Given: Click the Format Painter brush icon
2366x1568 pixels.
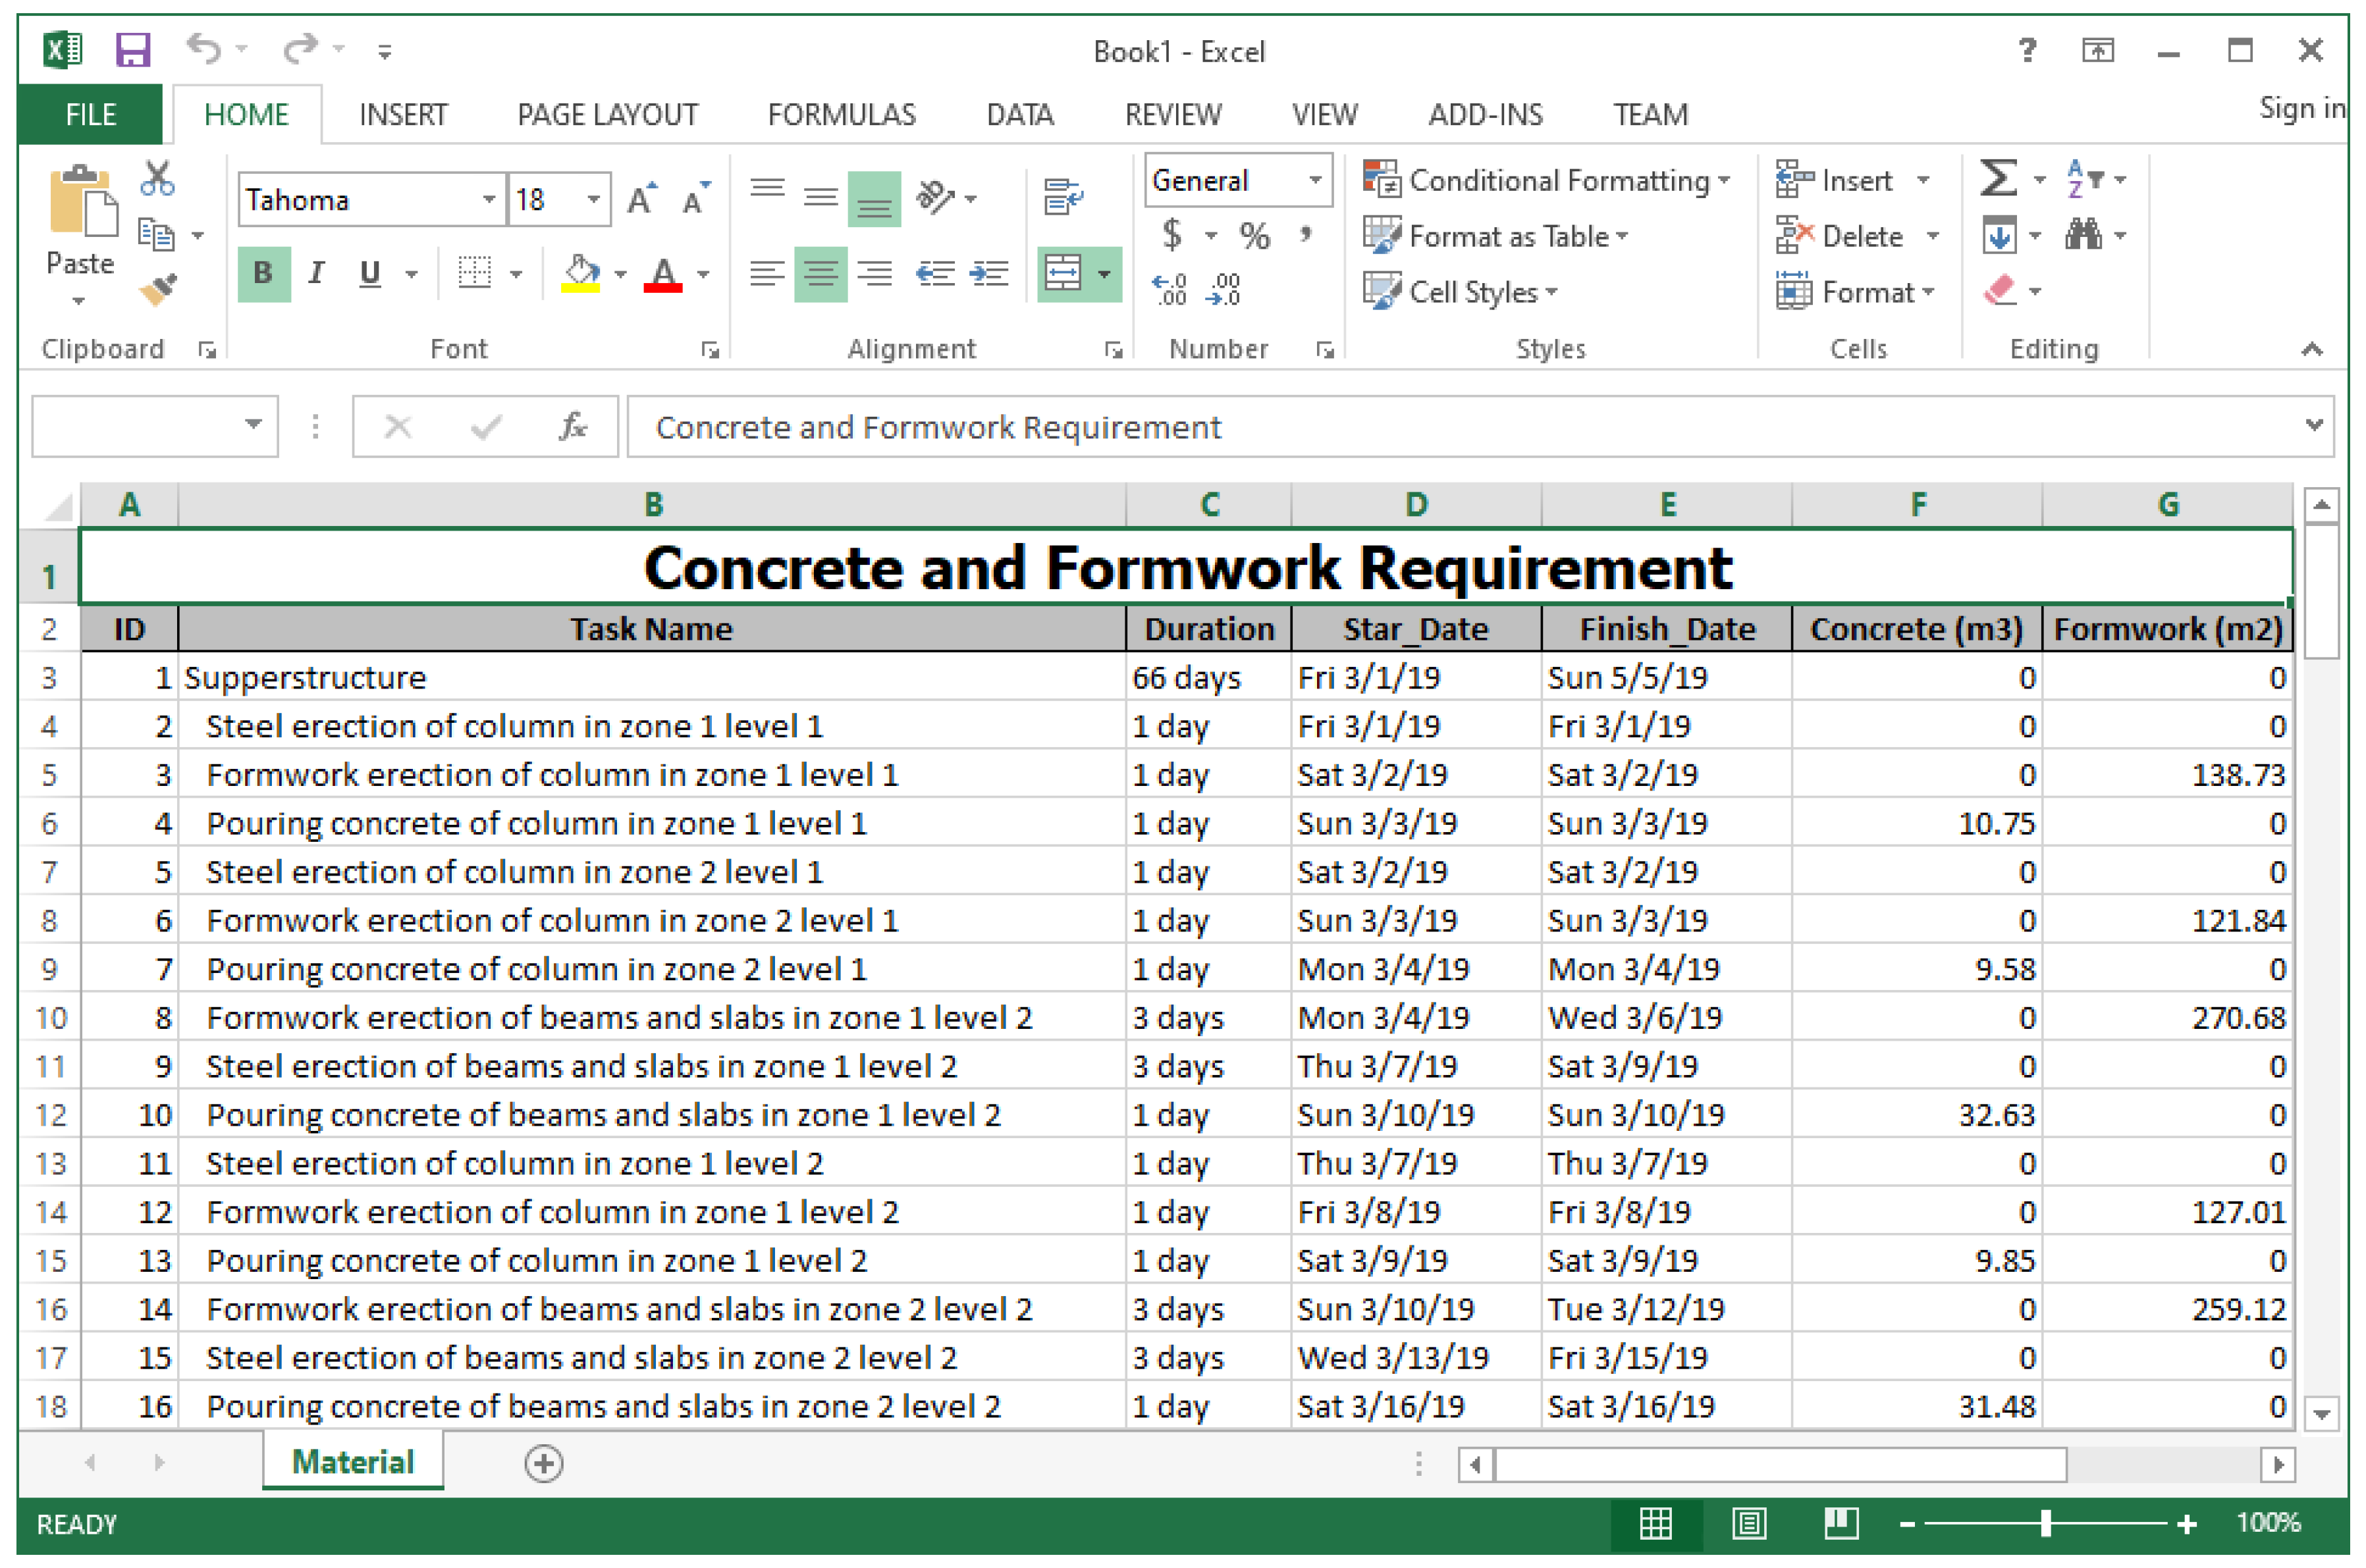Looking at the screenshot, I should coord(157,290).
